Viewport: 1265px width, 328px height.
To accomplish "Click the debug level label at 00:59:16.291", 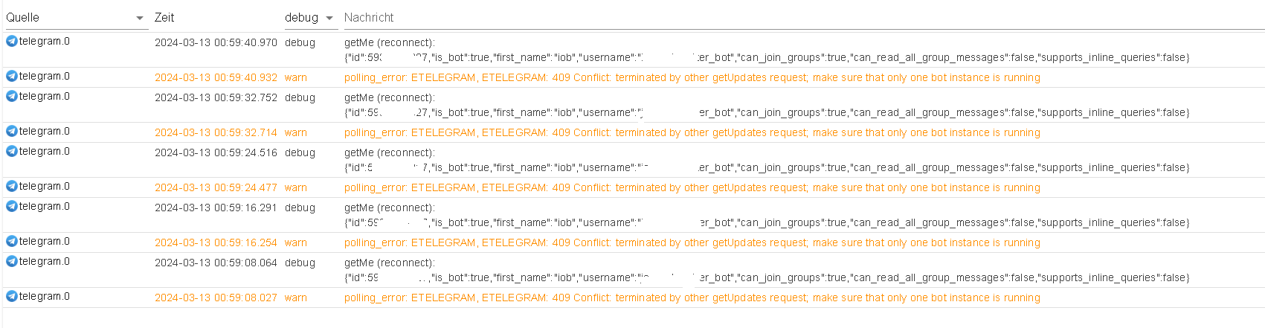I will 300,208.
